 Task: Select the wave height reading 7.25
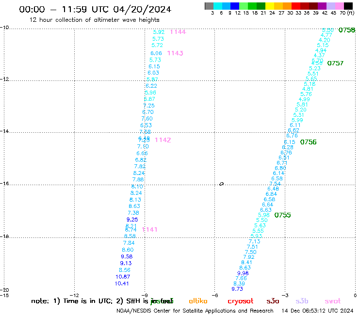tap(149, 106)
